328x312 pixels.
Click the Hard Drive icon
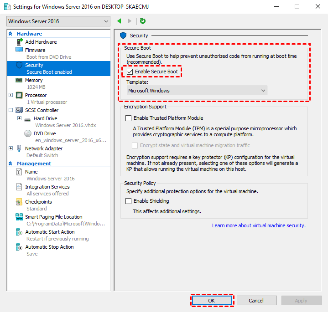click(x=27, y=120)
